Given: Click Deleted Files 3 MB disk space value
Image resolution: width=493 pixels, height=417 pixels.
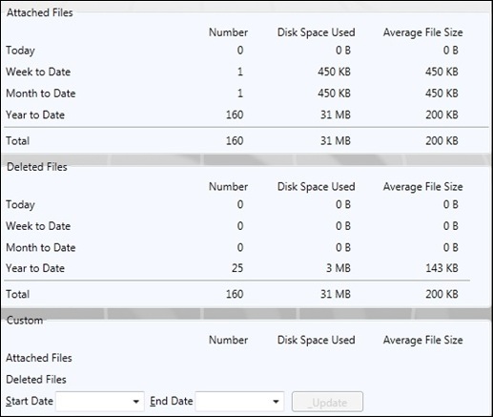Looking at the screenshot, I should 339,268.
